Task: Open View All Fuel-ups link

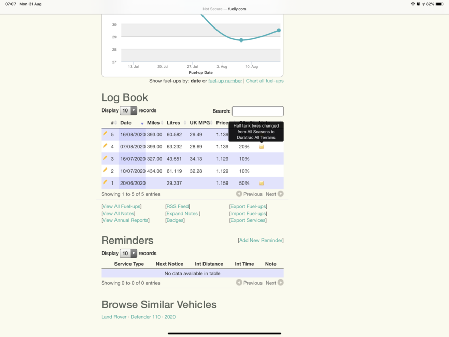Action: pyautogui.click(x=121, y=207)
